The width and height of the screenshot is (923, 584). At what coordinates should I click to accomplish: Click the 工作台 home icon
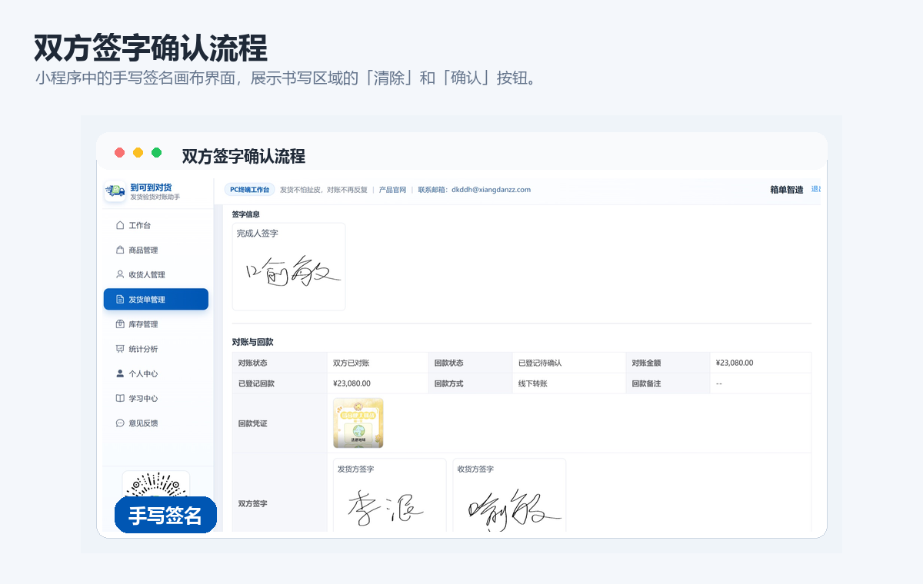tap(119, 225)
